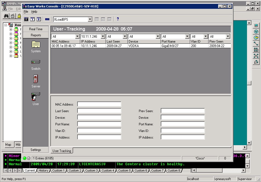
Task: Click the SNMPc map scrollbar down arrow
Action: pos(249,143)
